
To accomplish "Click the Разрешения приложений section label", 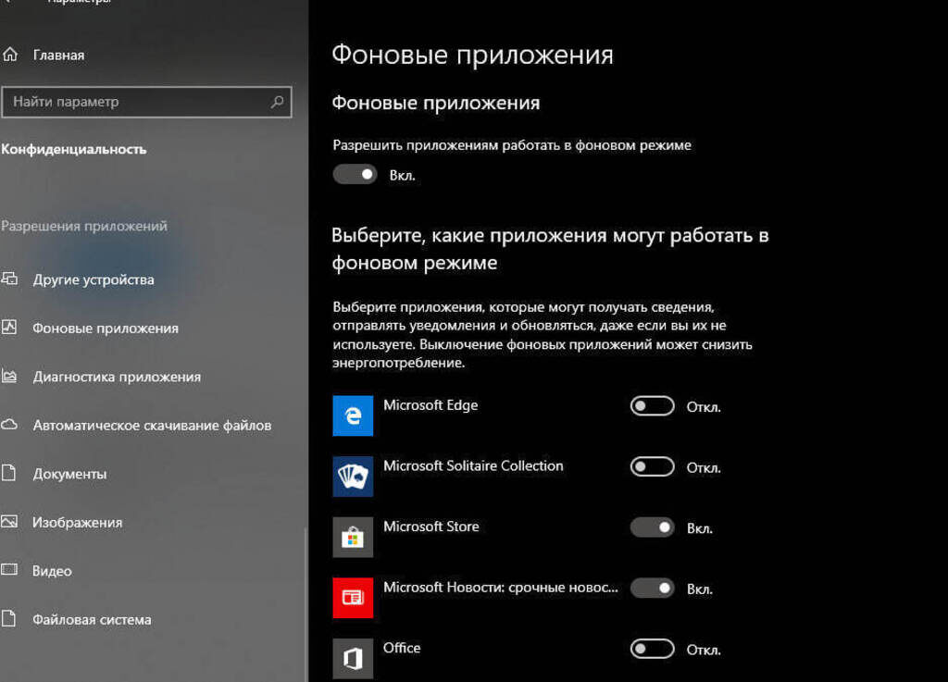I will pyautogui.click(x=84, y=226).
